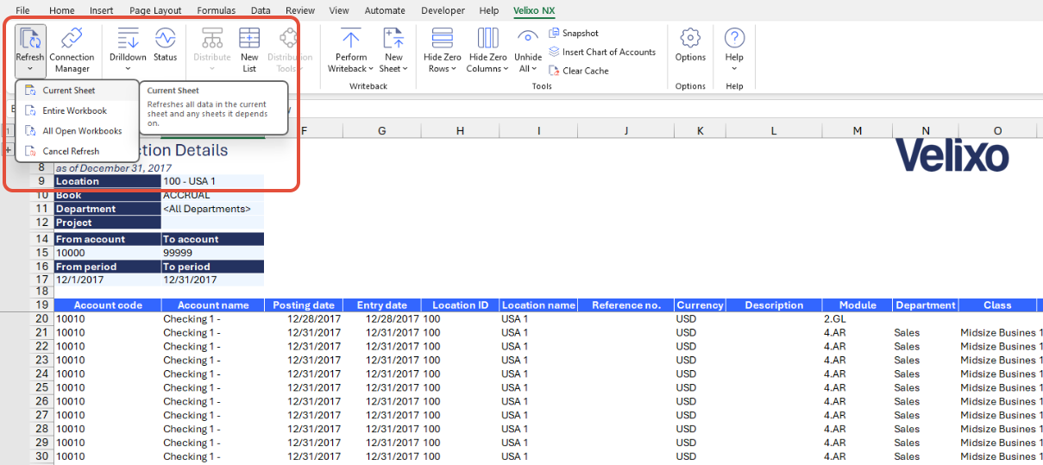
Task: Open Distribution Tools icon
Action: [289, 38]
